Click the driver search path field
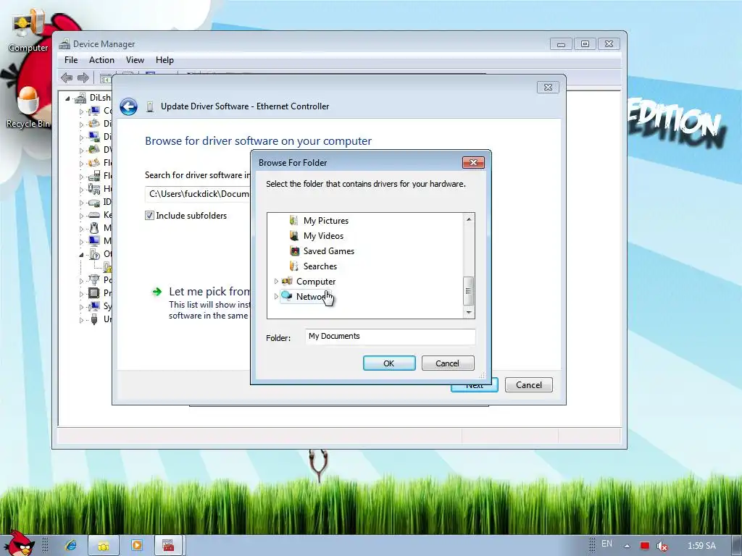 [198, 194]
